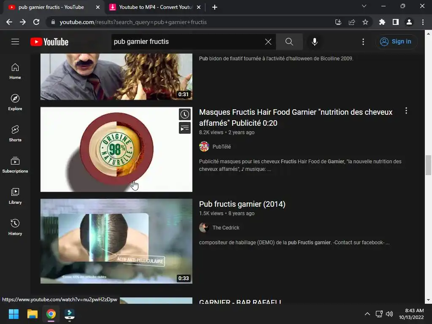
Task: Click the address bar URL
Action: coord(133,22)
